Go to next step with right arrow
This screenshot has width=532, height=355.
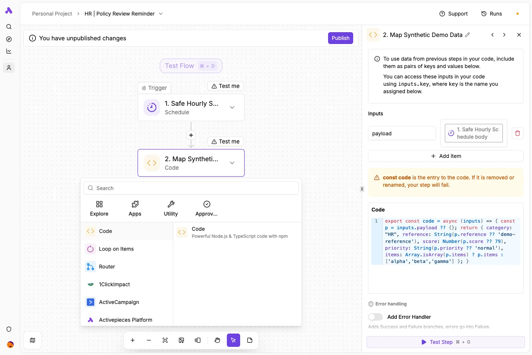(504, 35)
